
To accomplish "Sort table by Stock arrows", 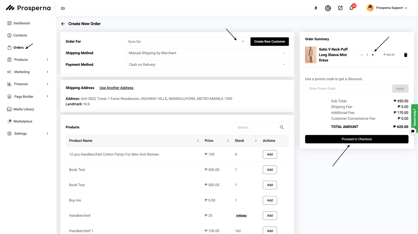I will coord(256,141).
